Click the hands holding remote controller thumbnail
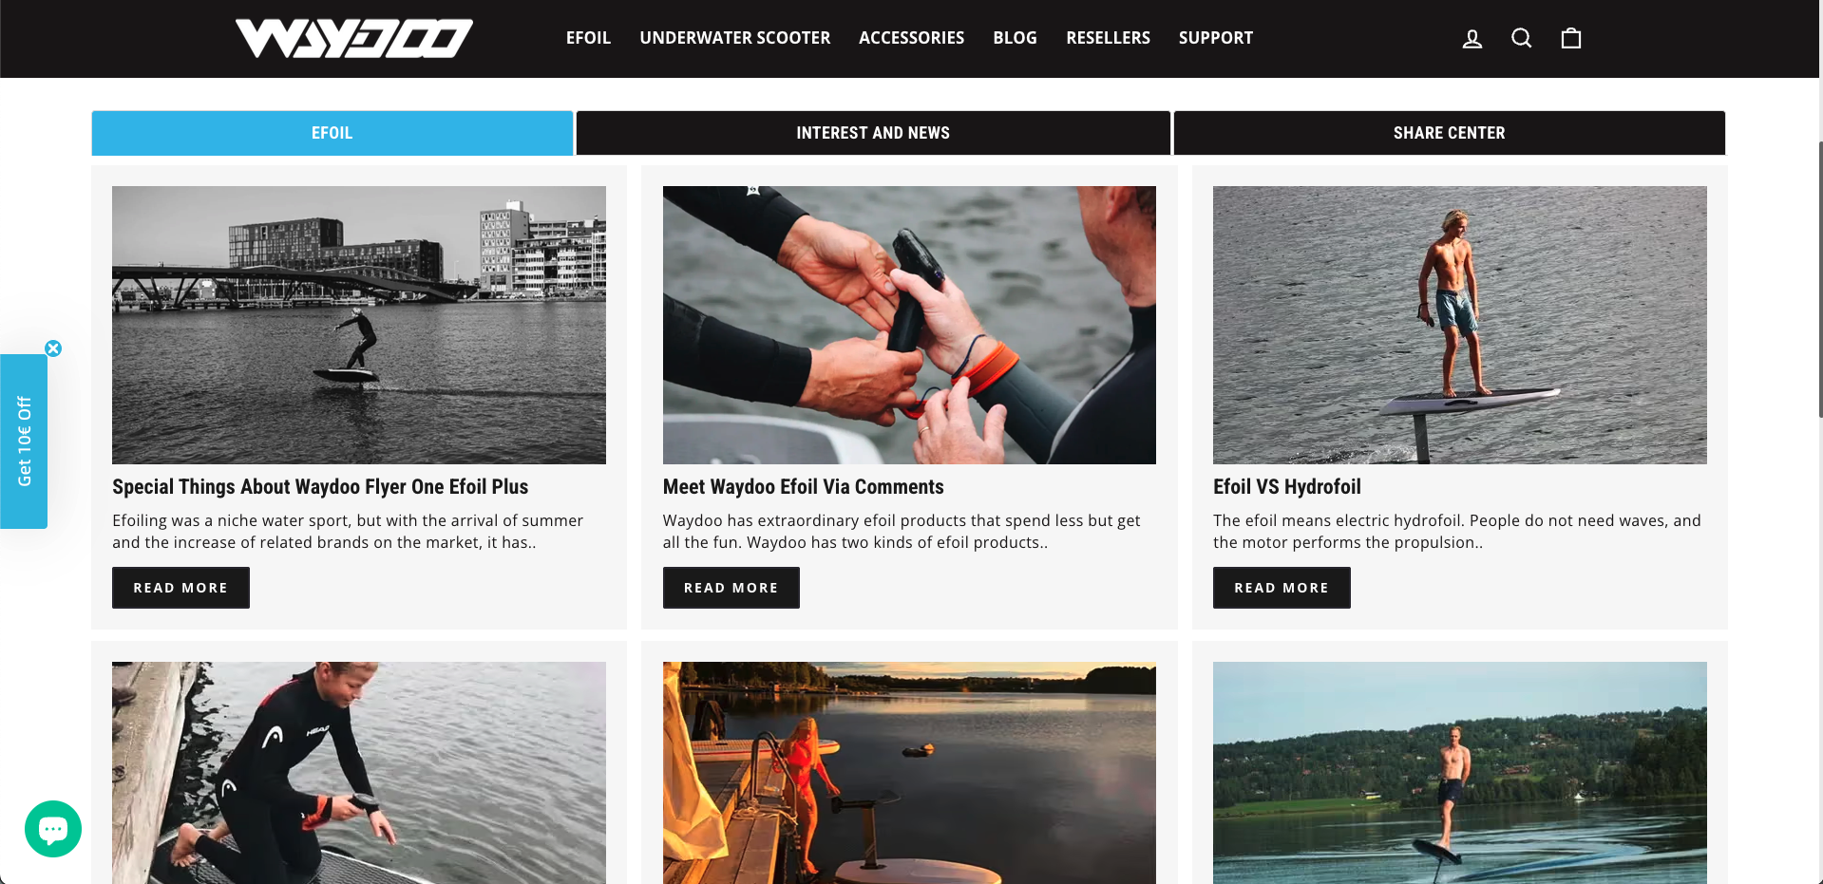Image resolution: width=1823 pixels, height=884 pixels. coord(909,325)
